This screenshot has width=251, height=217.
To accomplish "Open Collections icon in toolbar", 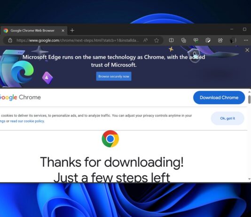I will [184, 40].
